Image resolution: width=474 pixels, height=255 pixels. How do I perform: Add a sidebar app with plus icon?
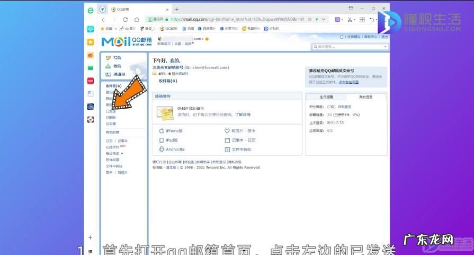90,238
